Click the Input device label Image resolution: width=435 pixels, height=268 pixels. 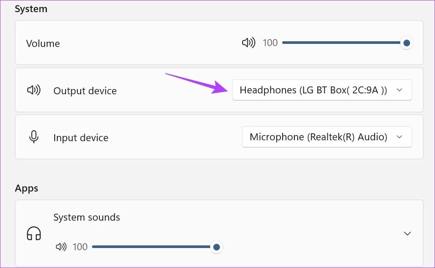point(81,138)
